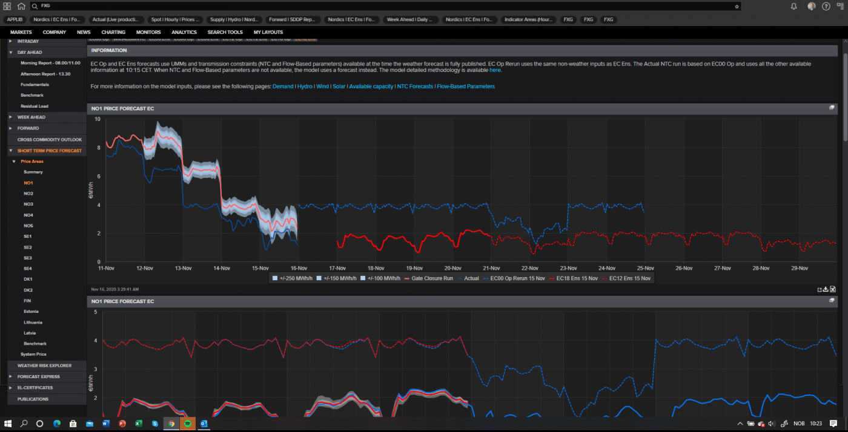
Task: Go to the Home icon
Action: pyautogui.click(x=21, y=6)
